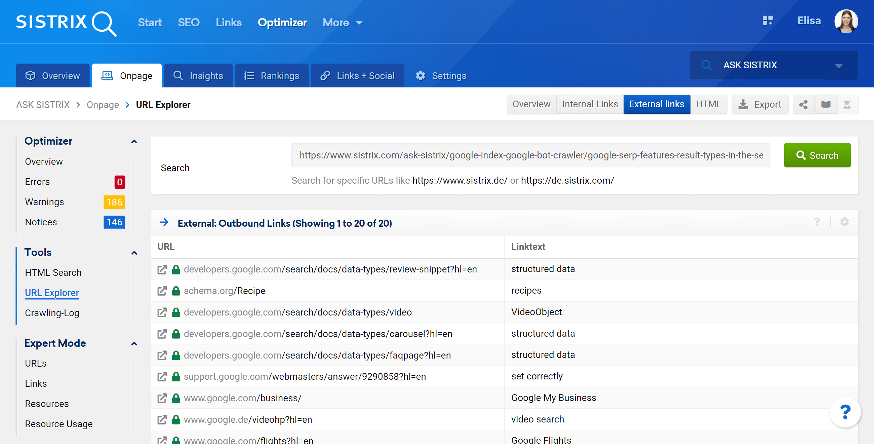Click the Export button
The height and width of the screenshot is (444, 874).
pyautogui.click(x=760, y=105)
